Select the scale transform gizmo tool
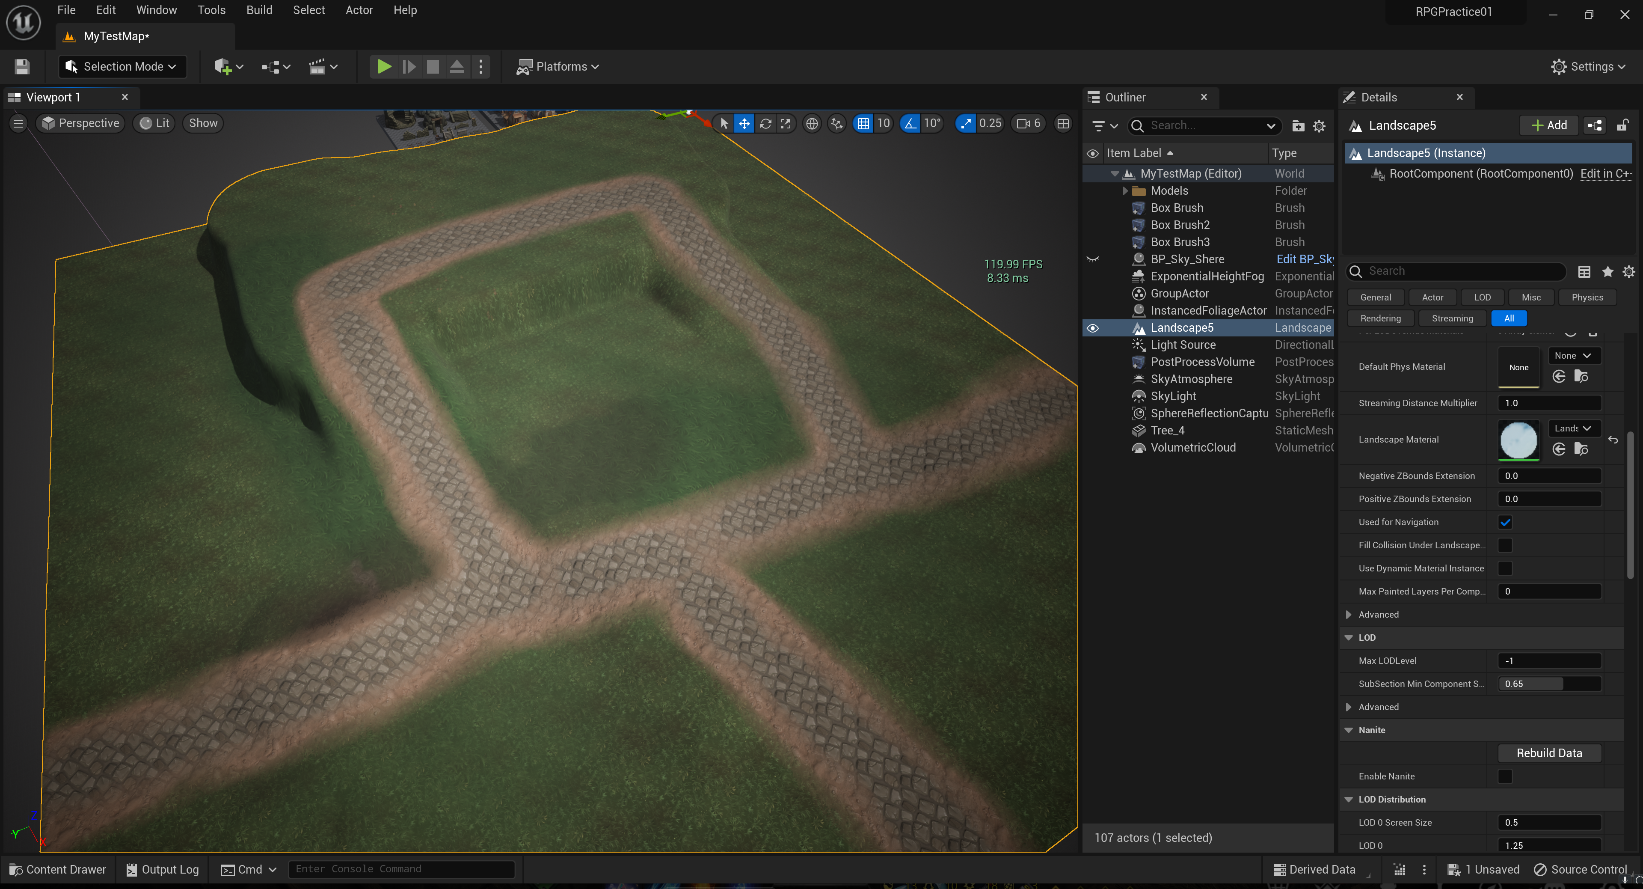Screen dimensions: 1643x889 pos(786,123)
